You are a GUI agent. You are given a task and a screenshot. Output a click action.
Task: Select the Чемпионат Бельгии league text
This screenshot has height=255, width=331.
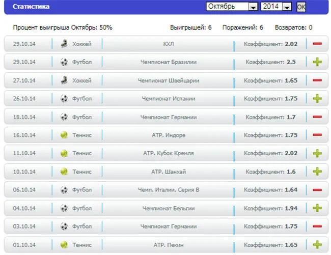click(x=169, y=208)
